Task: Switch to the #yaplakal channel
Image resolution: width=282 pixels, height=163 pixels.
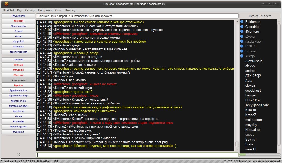Action: pyautogui.click(x=18, y=42)
